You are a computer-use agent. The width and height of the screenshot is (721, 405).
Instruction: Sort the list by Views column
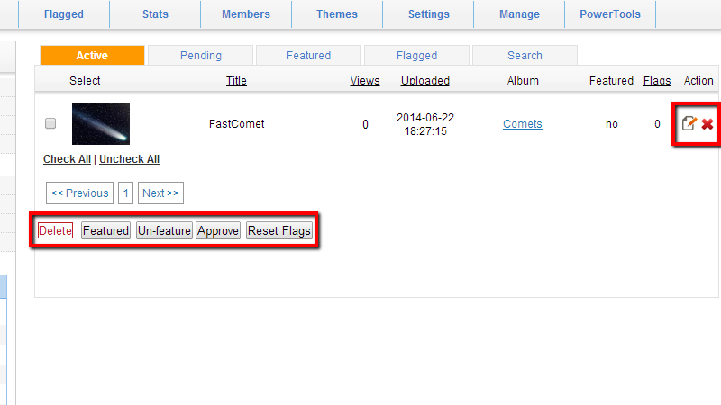[x=365, y=81]
